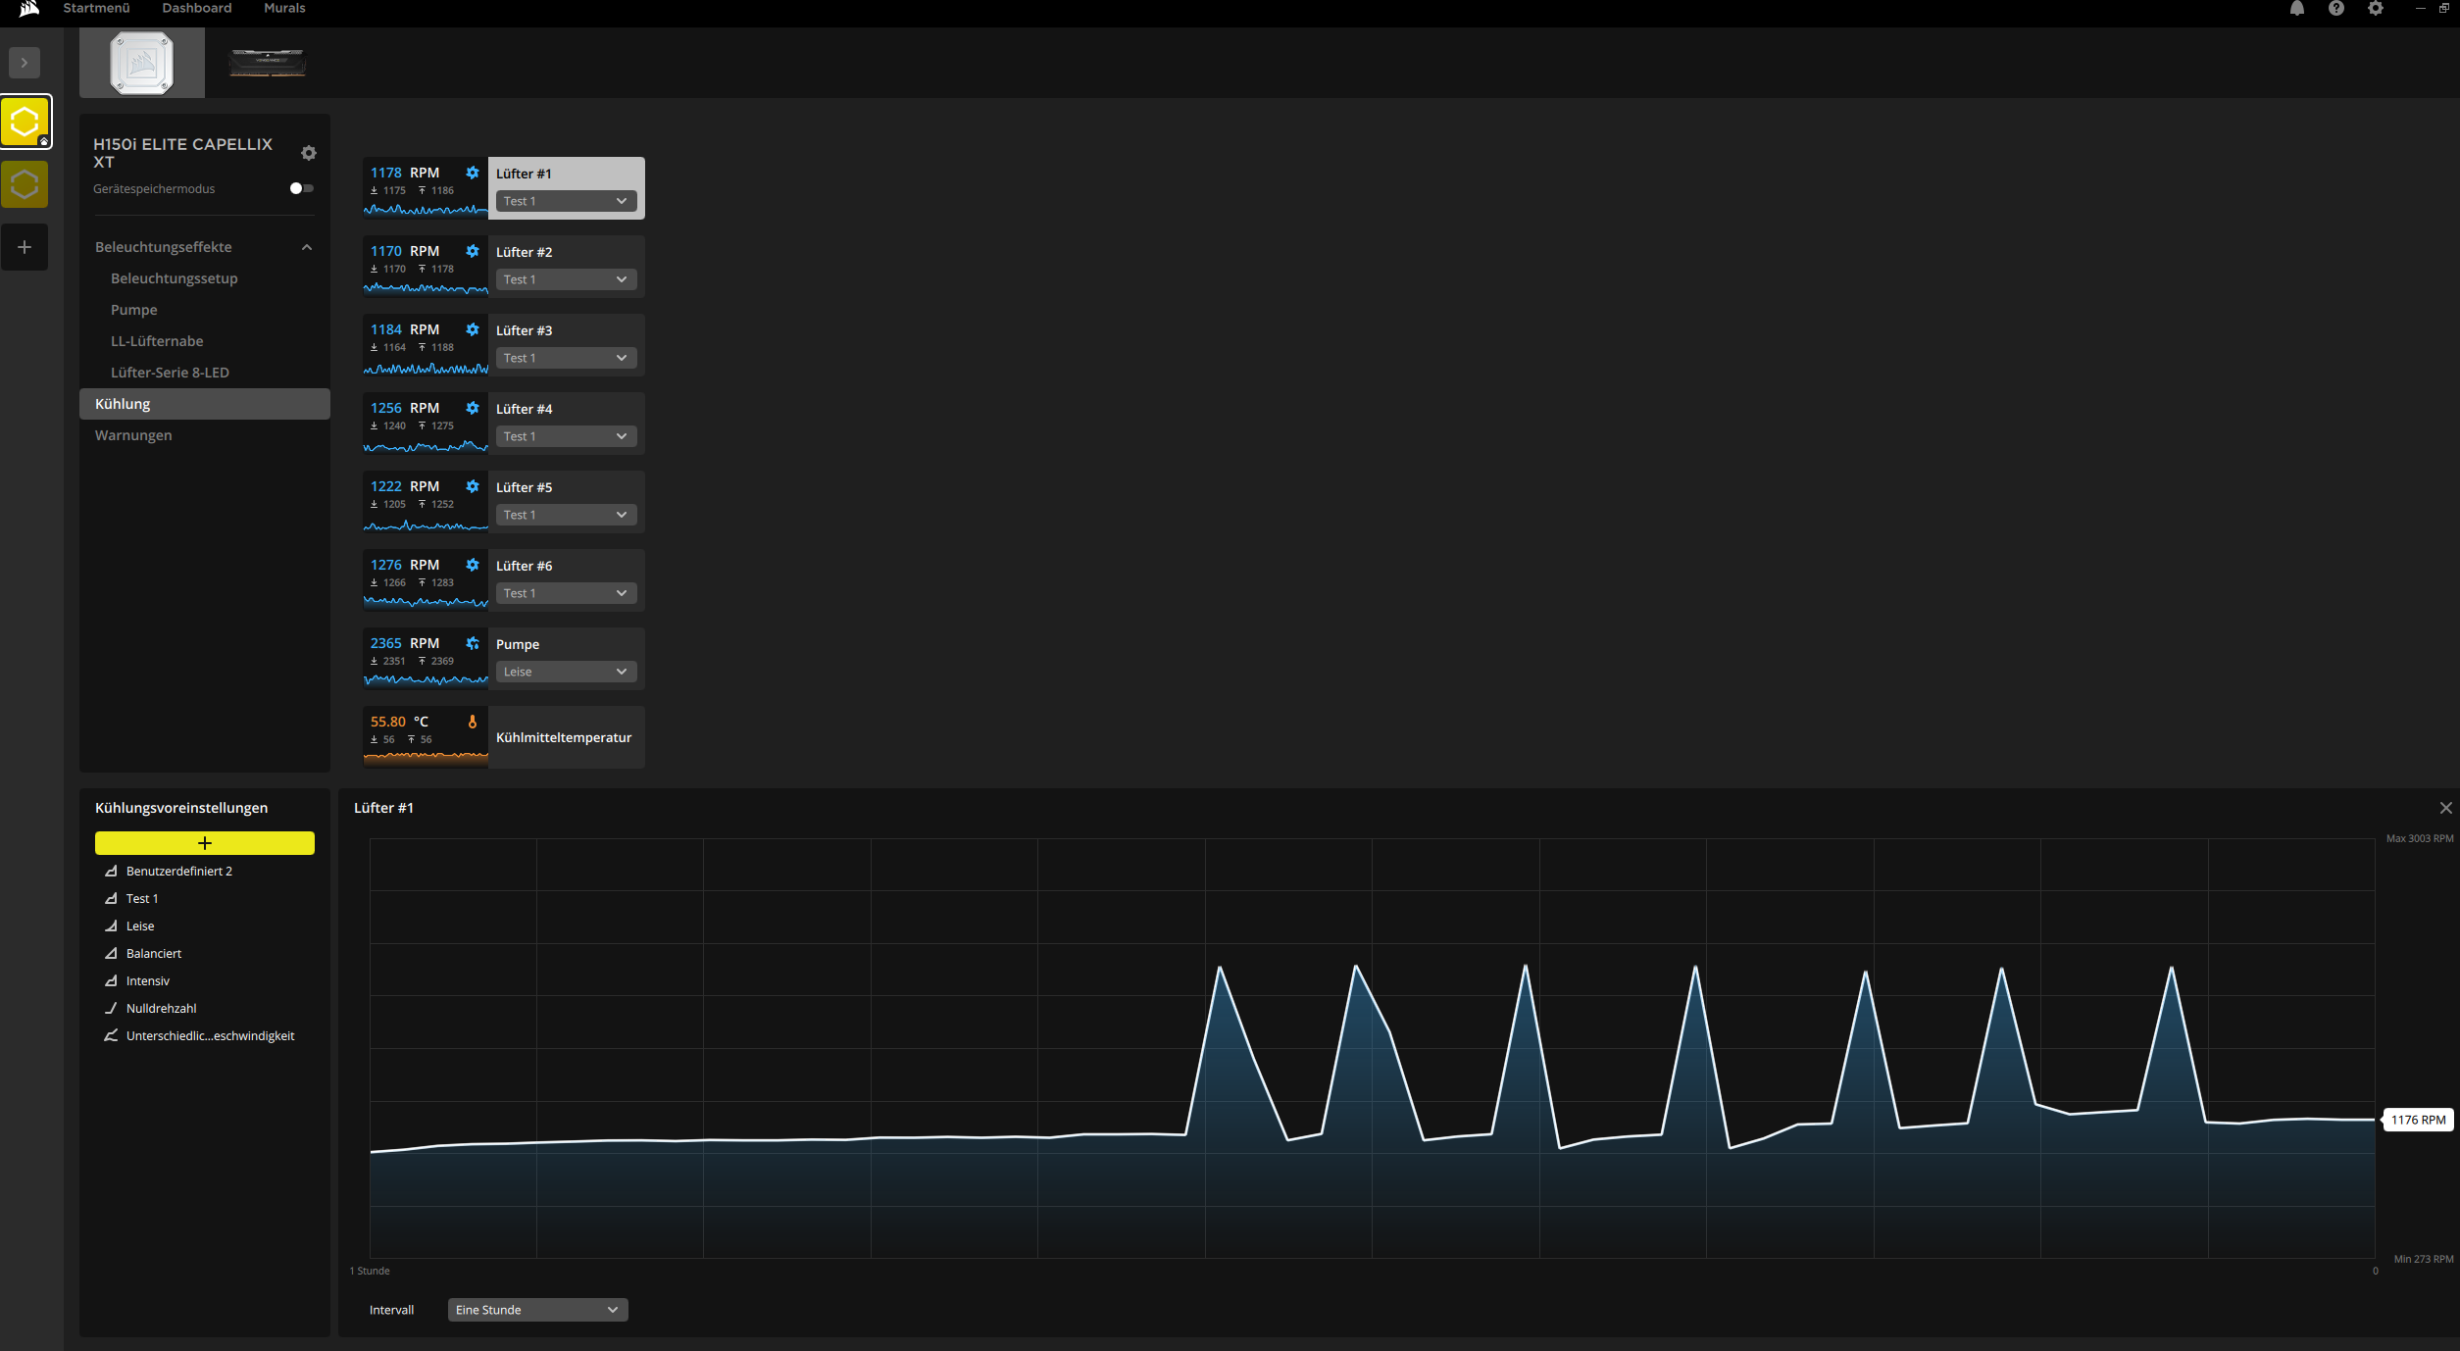The width and height of the screenshot is (2460, 1351).
Task: Select Balanciert cooling preset
Action: [154, 953]
